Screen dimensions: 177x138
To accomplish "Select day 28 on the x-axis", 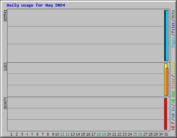I will 150,134.
